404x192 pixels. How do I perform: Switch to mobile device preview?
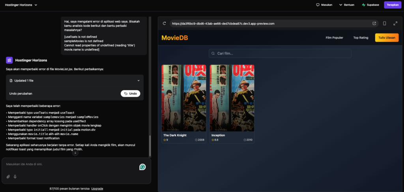click(x=384, y=23)
